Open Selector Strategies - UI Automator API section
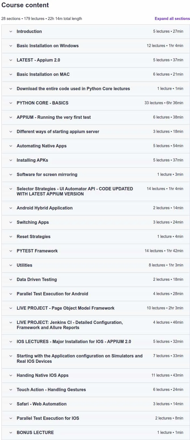 pyautogui.click(x=96, y=191)
